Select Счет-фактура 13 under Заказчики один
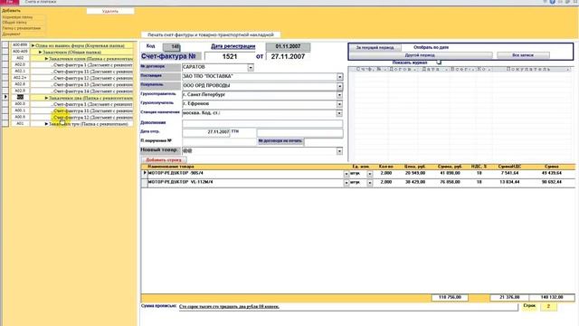The width and height of the screenshot is (579, 326). click(x=92, y=84)
